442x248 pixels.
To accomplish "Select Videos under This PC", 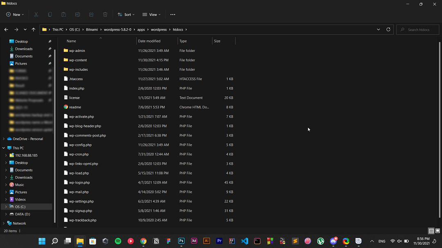I will (x=20, y=199).
